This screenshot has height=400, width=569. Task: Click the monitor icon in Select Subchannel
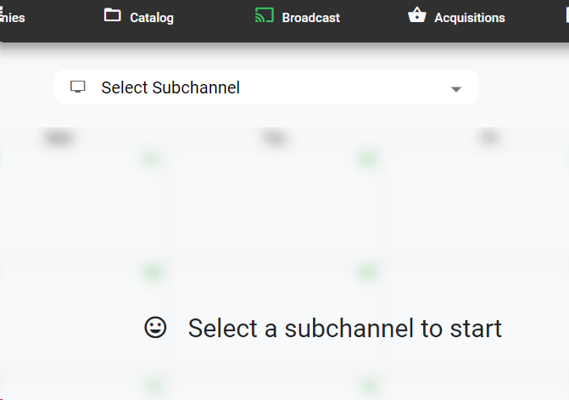pos(78,87)
